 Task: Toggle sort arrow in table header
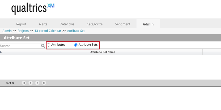click(x=1, y=52)
